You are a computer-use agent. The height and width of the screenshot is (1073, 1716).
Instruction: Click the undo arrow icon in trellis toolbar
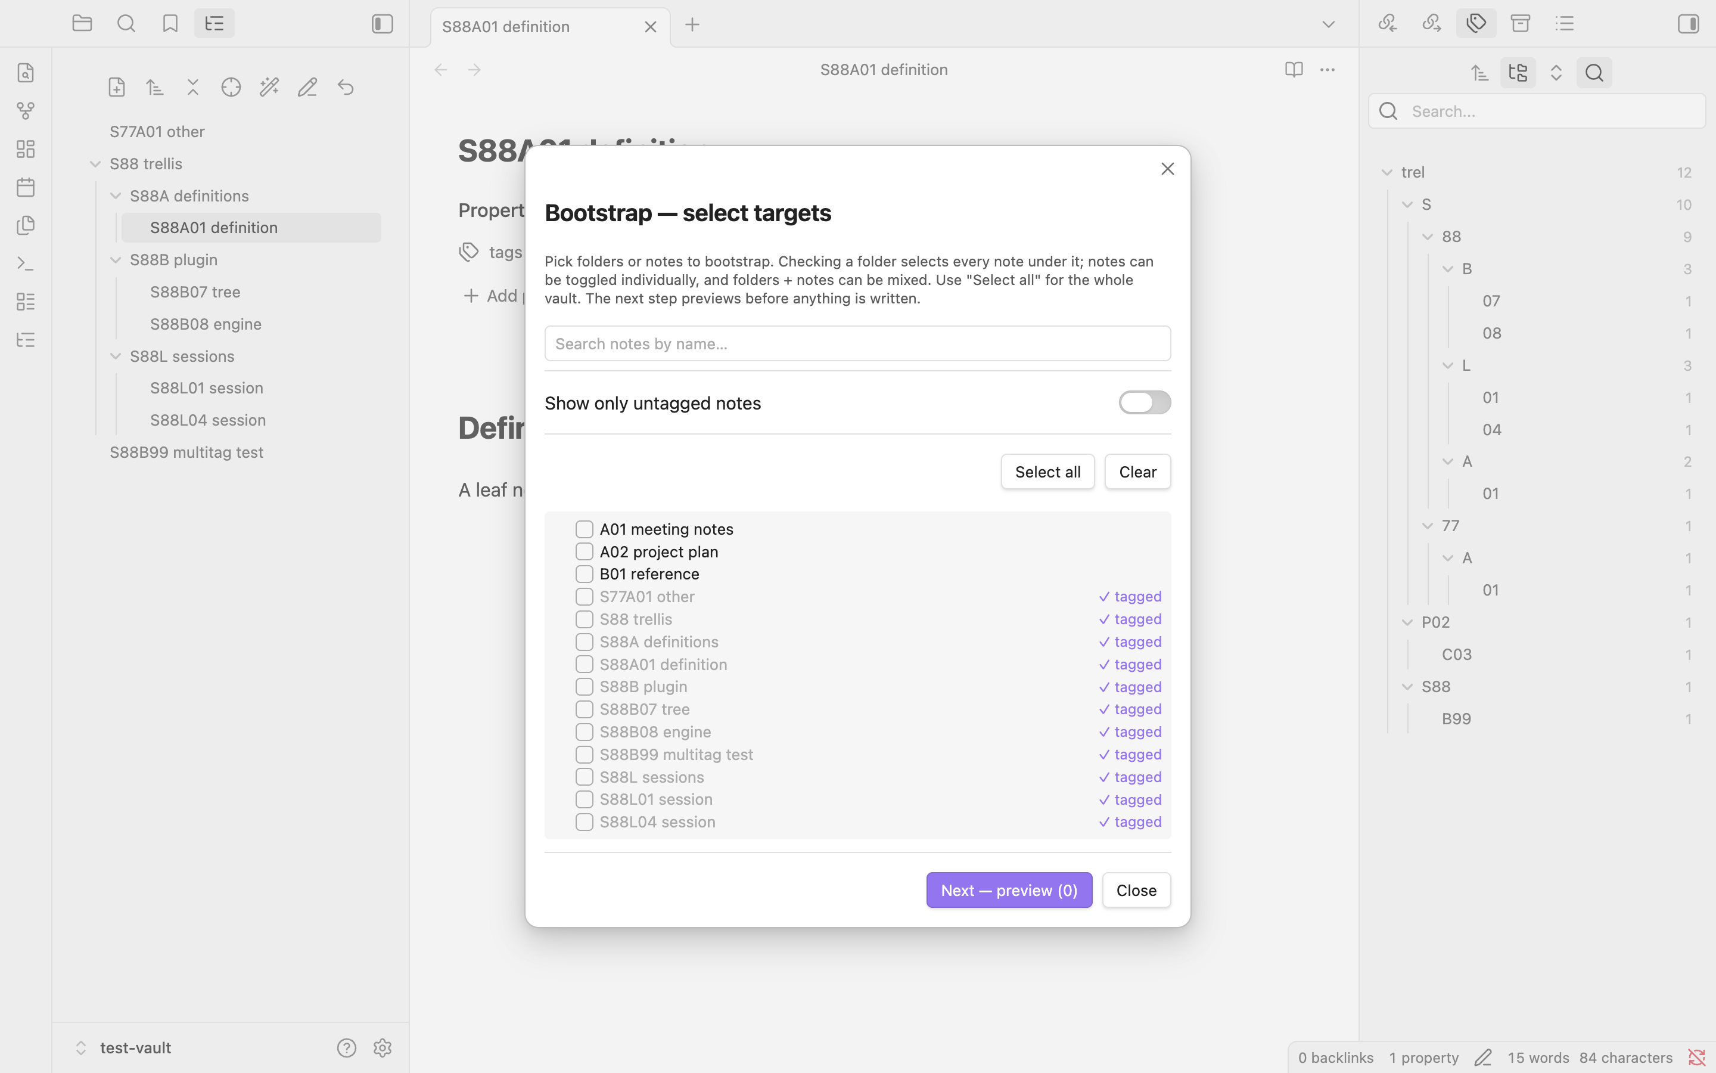point(346,87)
